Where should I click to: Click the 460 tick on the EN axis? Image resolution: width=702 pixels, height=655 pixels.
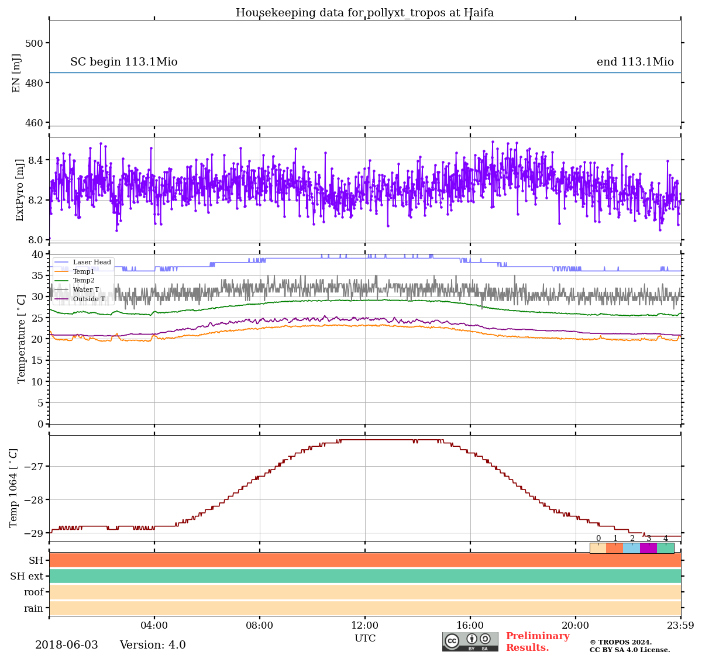pyautogui.click(x=34, y=123)
